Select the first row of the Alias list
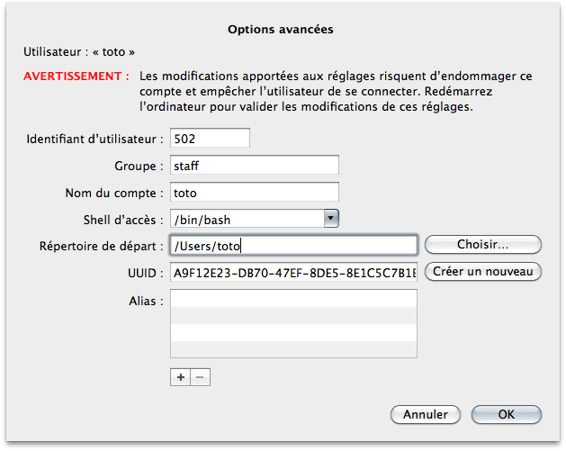Image resolution: width=566 pixels, height=451 pixels. tap(292, 299)
